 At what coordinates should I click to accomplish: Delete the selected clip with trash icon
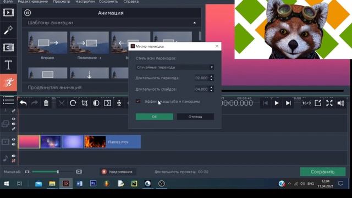[46, 103]
